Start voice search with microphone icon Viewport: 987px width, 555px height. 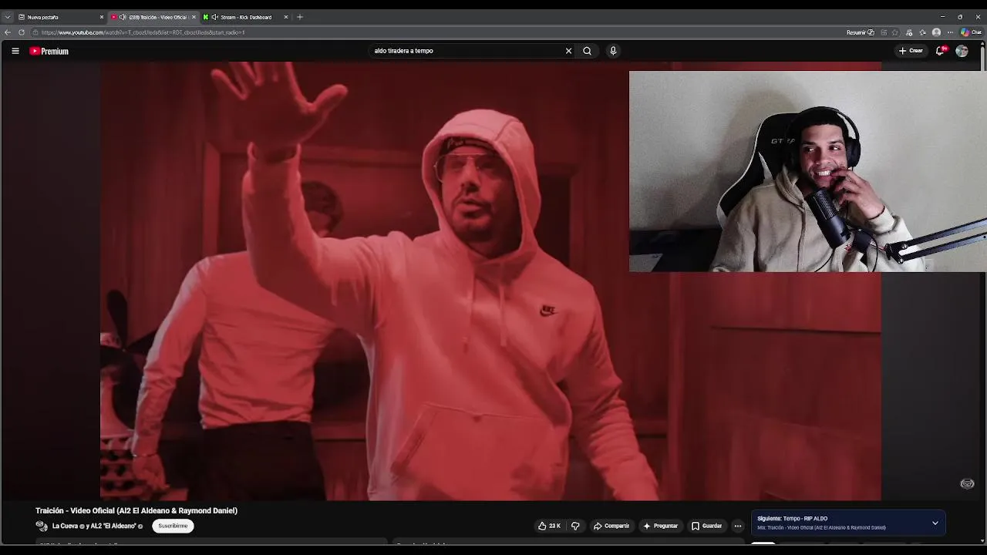coord(613,51)
